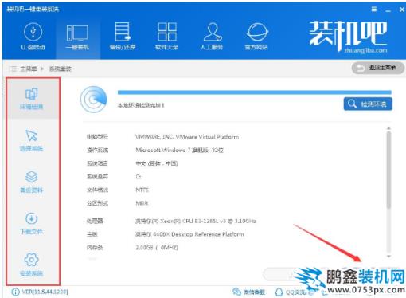Click the 主菜单 breadcrumb item

29,69
